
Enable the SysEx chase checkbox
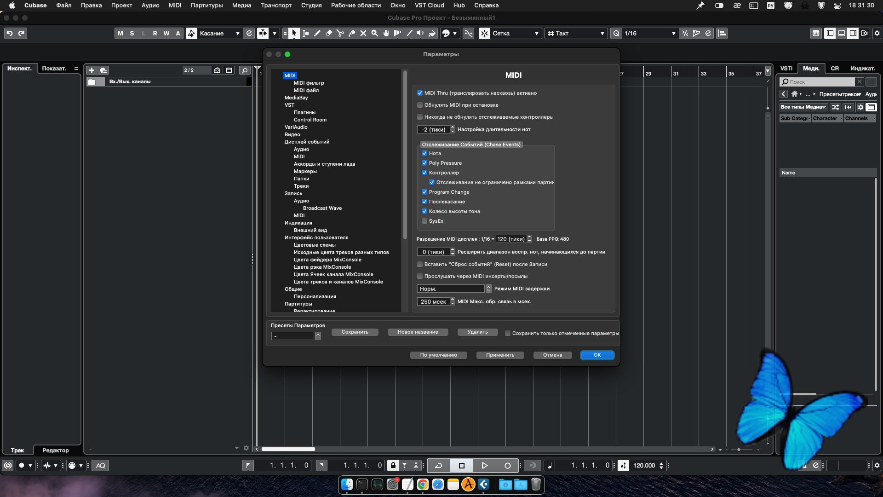click(x=424, y=221)
